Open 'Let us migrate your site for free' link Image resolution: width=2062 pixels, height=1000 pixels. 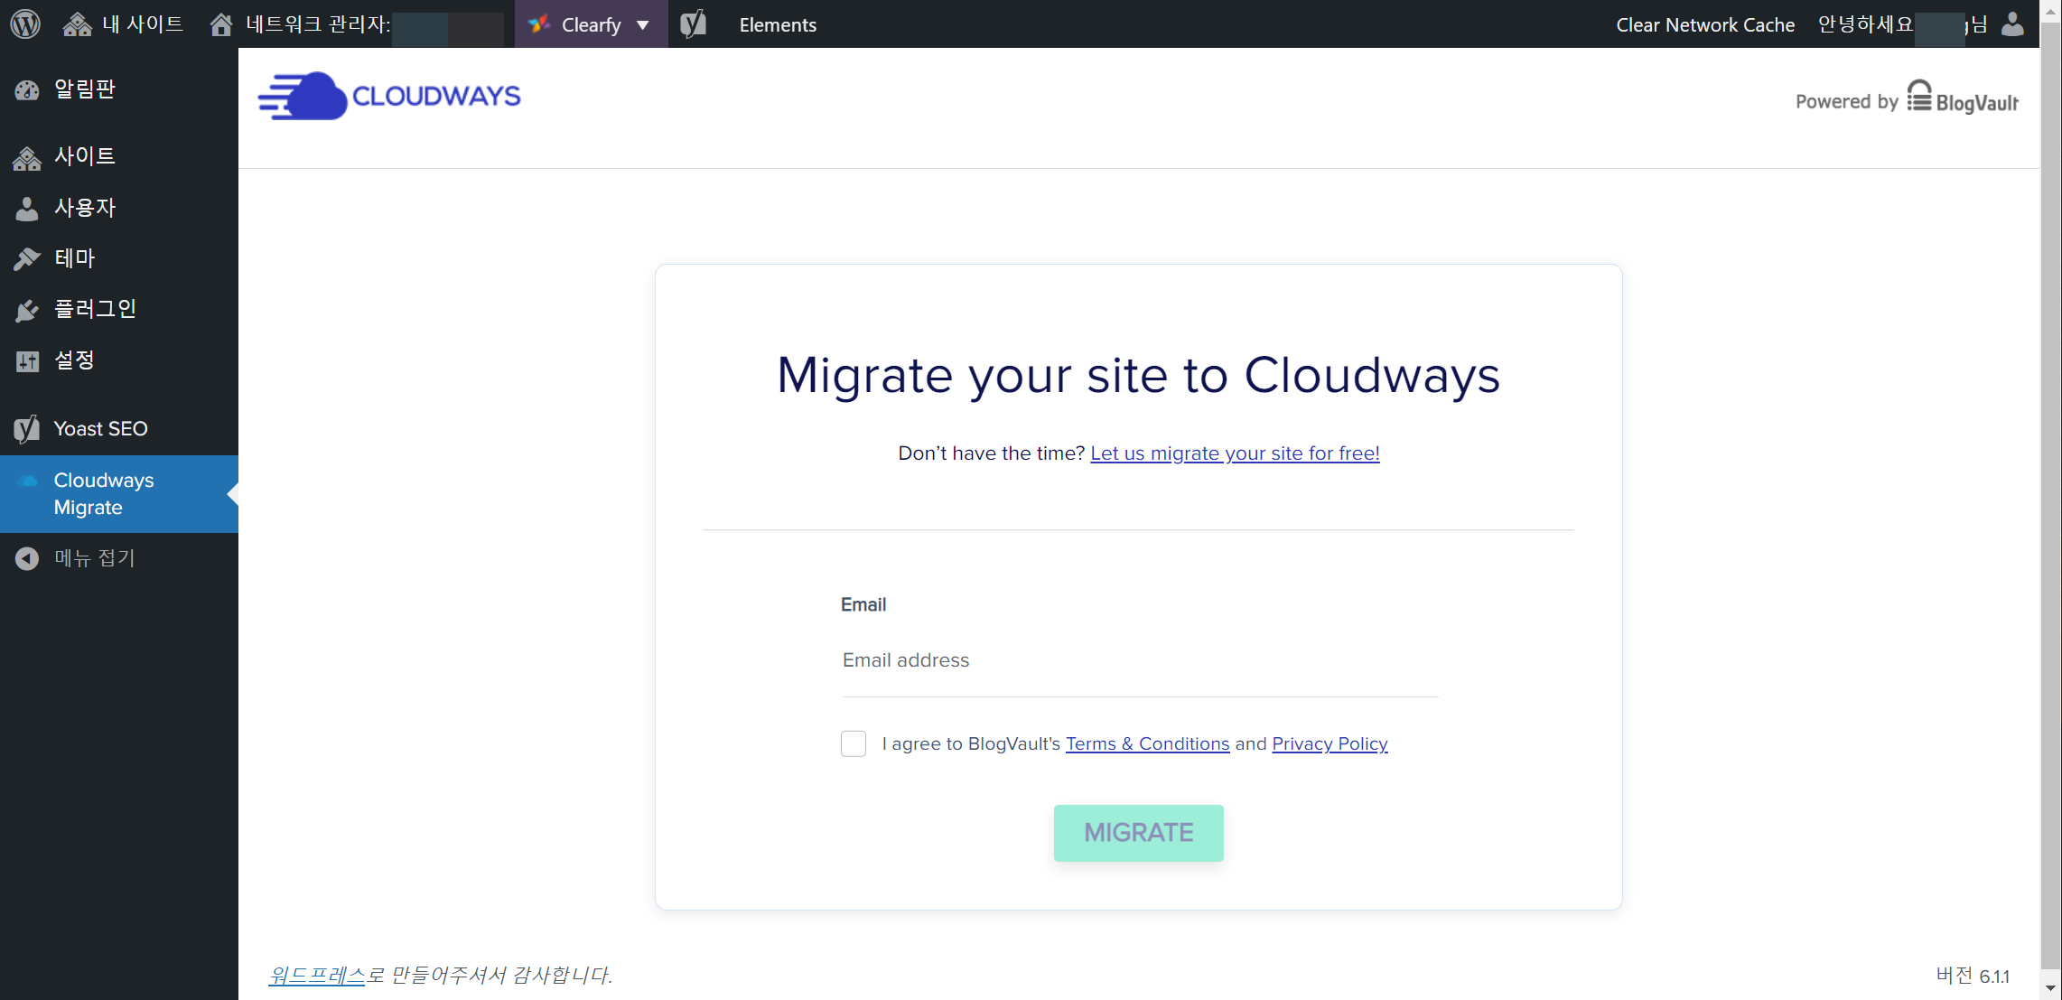1235,453
